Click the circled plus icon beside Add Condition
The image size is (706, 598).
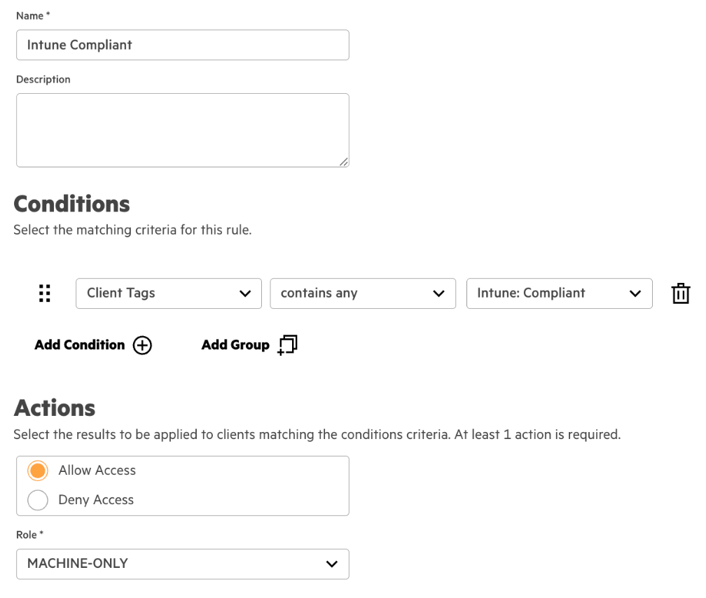[x=142, y=345]
